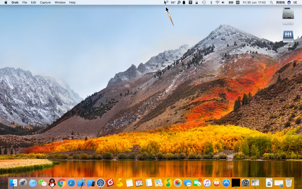Viewport: 302px width, 189px height.
Task: Open System Preferences from the Dock
Action: coord(245,183)
